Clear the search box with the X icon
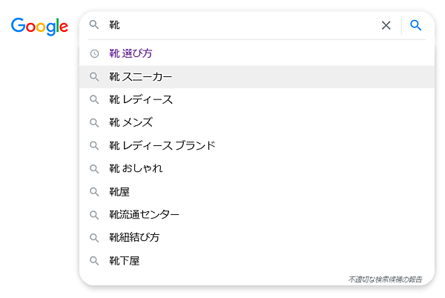Screen dimensions: 445x298 pos(386,25)
